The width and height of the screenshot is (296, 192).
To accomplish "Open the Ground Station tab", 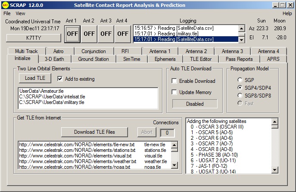I will [93, 59].
